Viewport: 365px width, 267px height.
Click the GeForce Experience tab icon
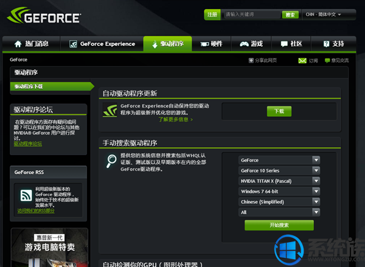pos(74,44)
